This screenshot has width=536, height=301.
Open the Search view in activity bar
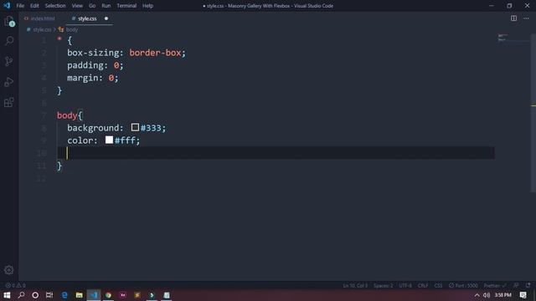click(x=9, y=41)
